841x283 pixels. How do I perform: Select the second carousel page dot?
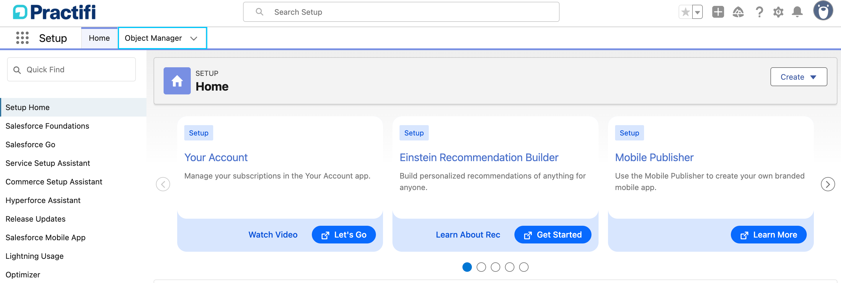[481, 267]
